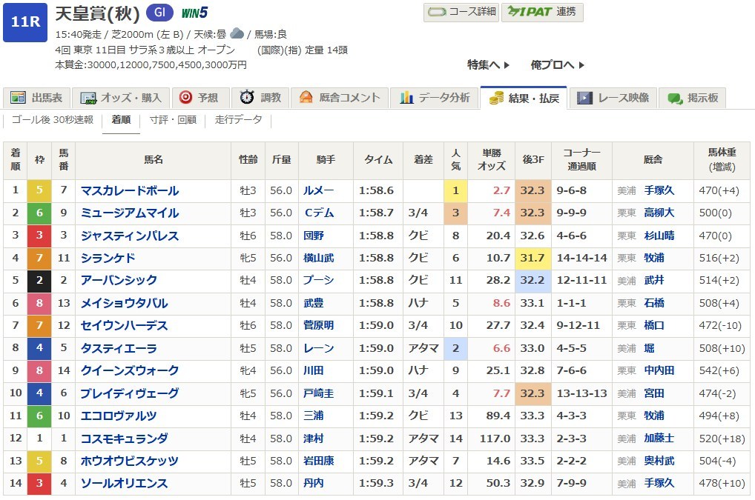Screen dimensions: 755x500
Task: Click the newspaper icon on 出馬表 tab
Action: [17, 98]
